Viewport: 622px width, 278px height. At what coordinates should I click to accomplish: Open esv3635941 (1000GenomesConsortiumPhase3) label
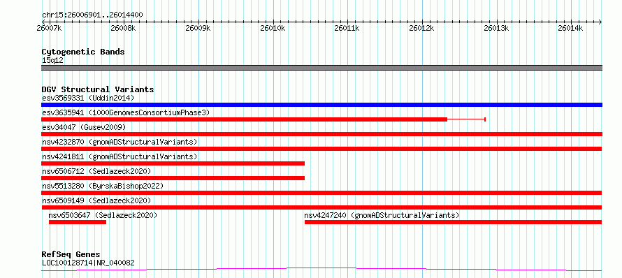coord(125,112)
